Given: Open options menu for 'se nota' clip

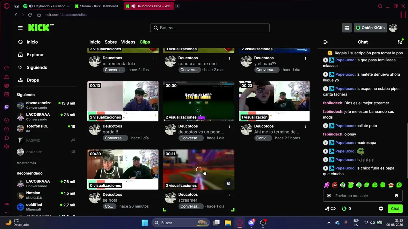Looking at the screenshot, I should 154,195.
